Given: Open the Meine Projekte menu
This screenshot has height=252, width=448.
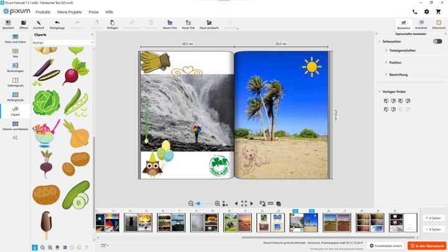Looking at the screenshot, I should [70, 12].
